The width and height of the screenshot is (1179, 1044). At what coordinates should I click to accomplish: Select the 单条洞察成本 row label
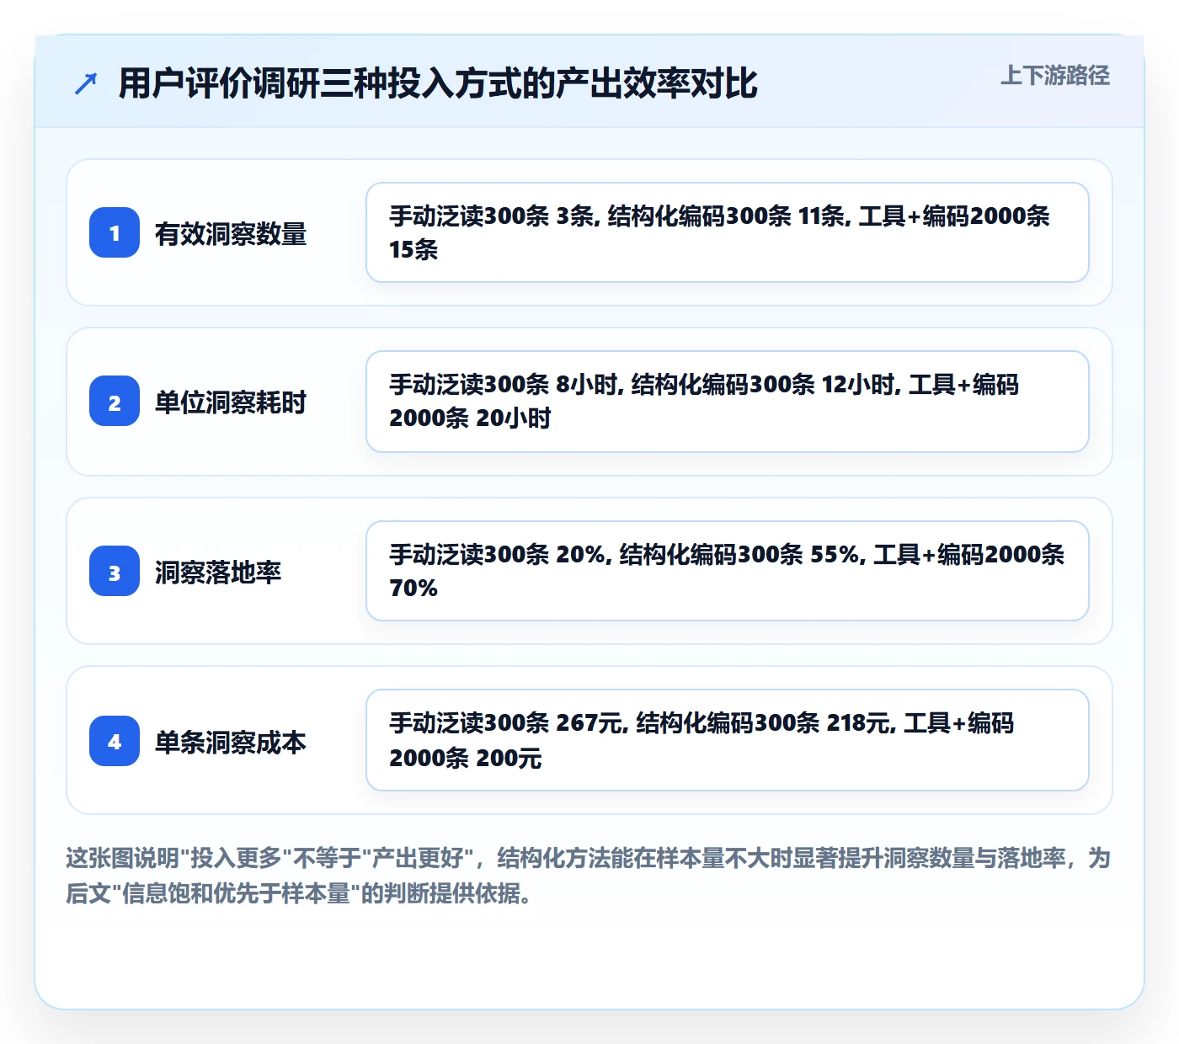coord(231,742)
